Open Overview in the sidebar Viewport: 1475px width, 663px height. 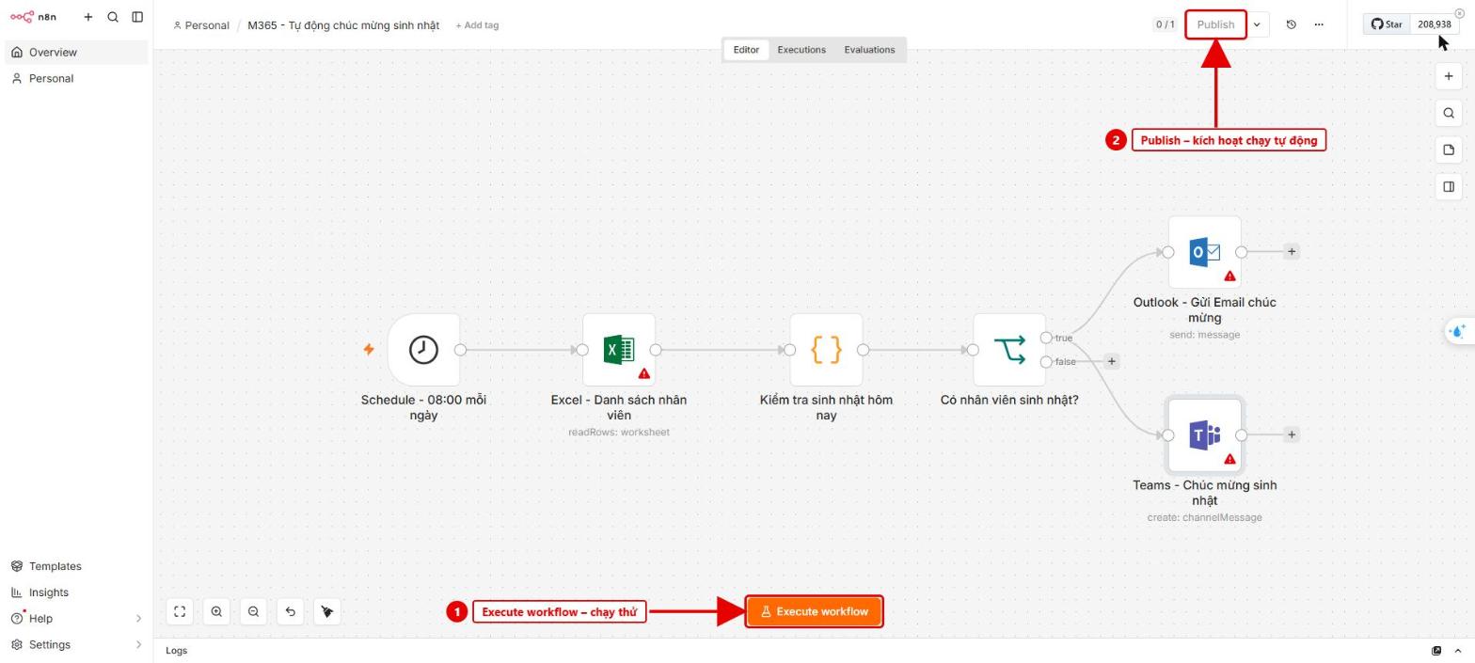(x=76, y=53)
